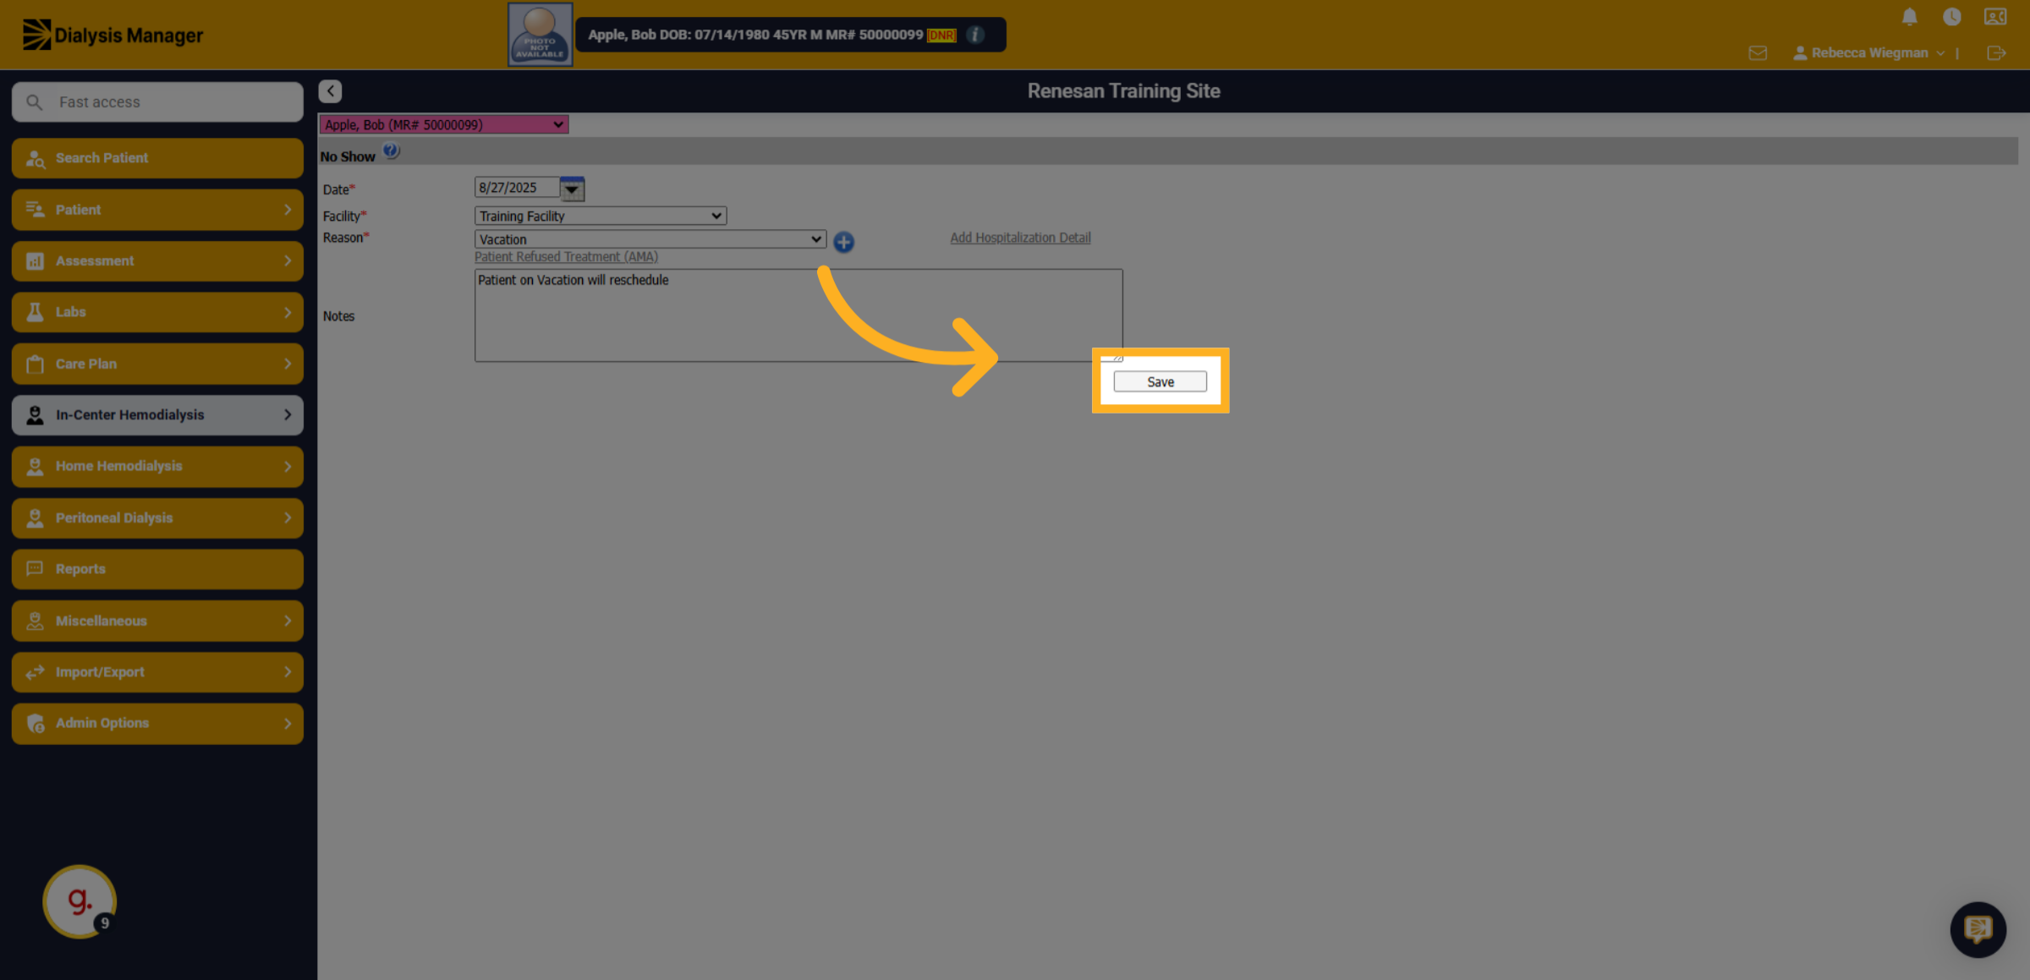Expand the Assessment menu

click(157, 261)
